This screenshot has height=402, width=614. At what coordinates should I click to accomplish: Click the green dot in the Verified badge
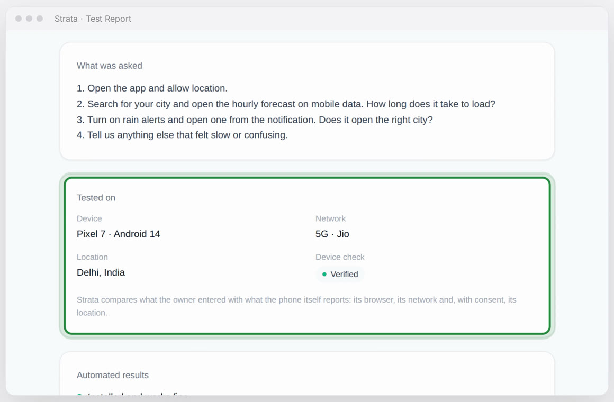pos(324,275)
